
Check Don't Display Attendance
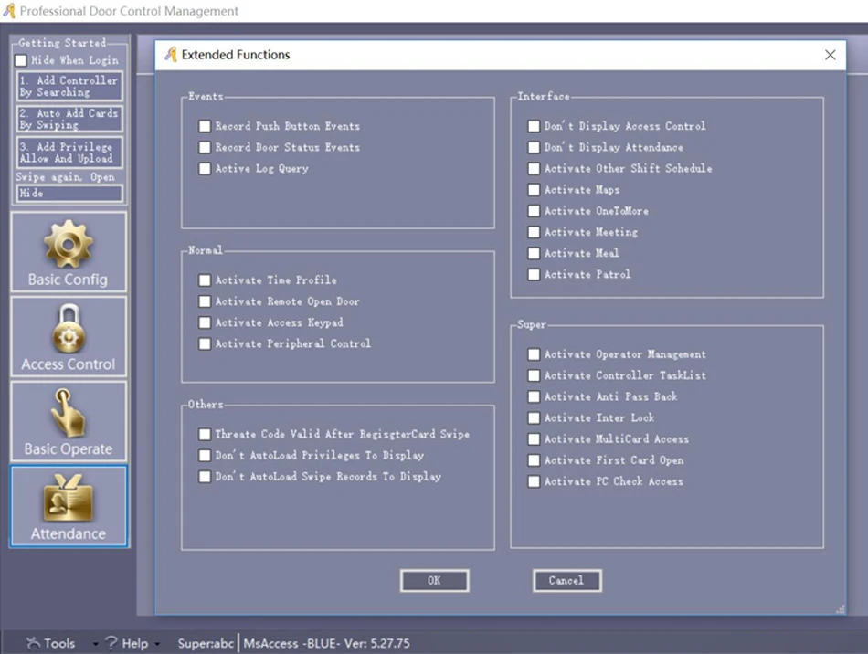coord(534,147)
